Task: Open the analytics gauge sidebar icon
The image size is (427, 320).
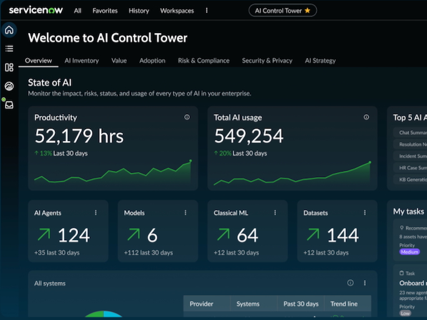Action: [9, 86]
